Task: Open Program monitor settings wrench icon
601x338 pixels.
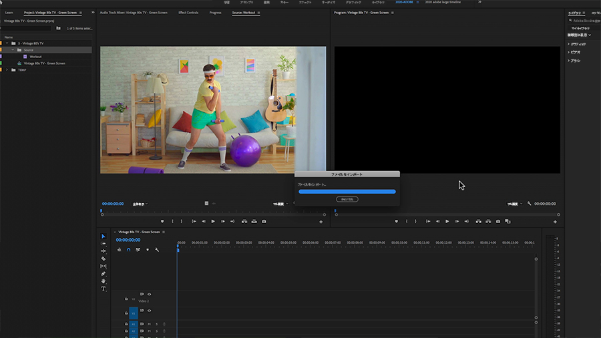Action: coord(530,204)
